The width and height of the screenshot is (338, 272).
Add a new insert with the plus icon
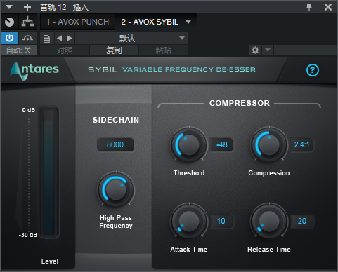click(x=27, y=7)
